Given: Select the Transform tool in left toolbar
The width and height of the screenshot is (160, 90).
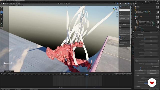Looking at the screenshot, I should (x=2, y=19).
